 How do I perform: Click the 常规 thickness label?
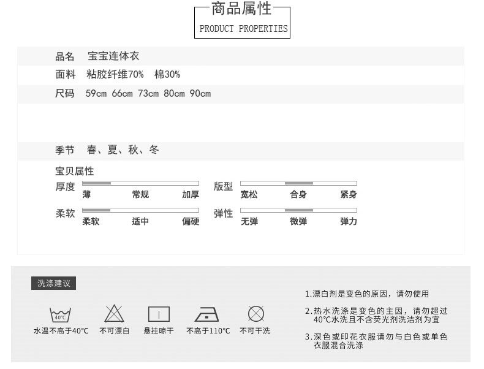(x=140, y=194)
